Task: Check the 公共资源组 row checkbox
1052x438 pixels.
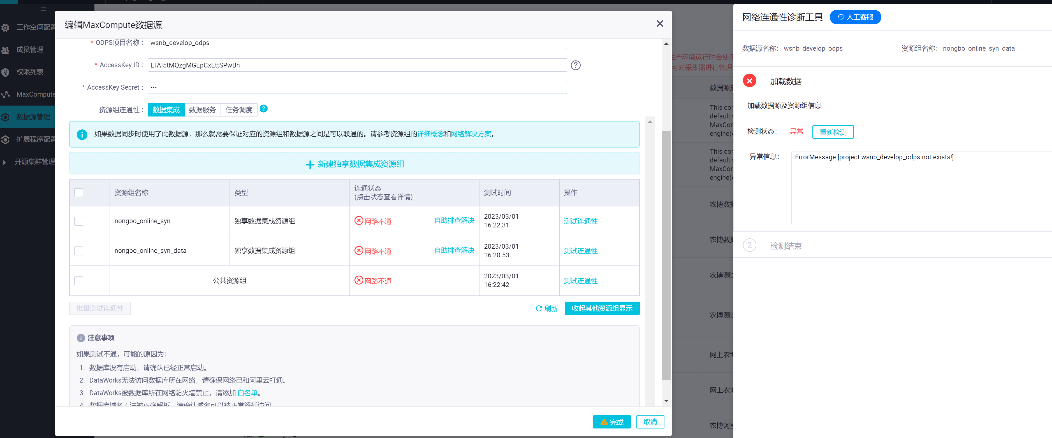Action: click(79, 280)
